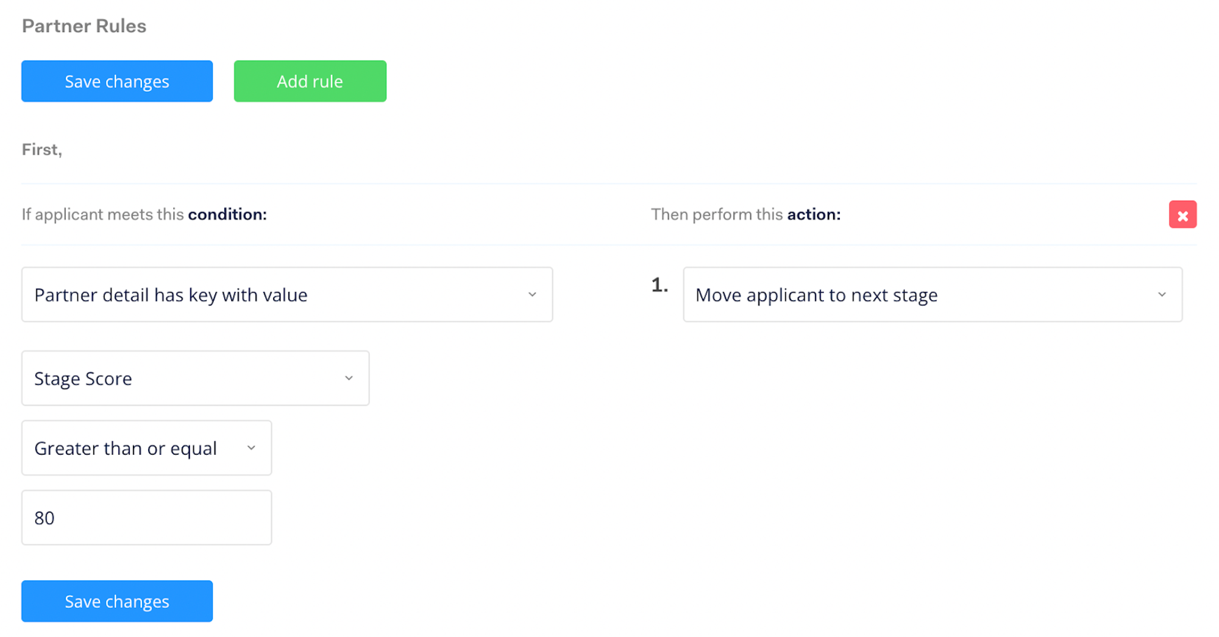This screenshot has height=637, width=1219.
Task: Open the Partner detail has key with value dropdown
Action: 286,295
